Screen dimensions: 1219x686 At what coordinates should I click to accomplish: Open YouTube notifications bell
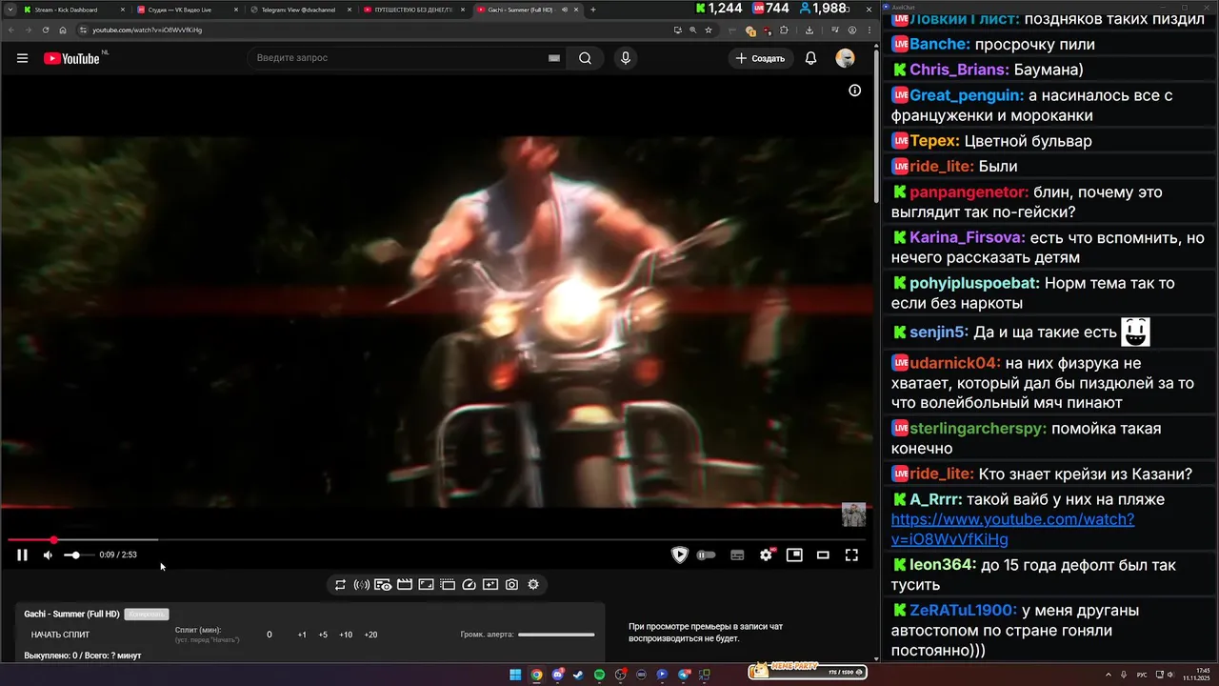click(810, 58)
